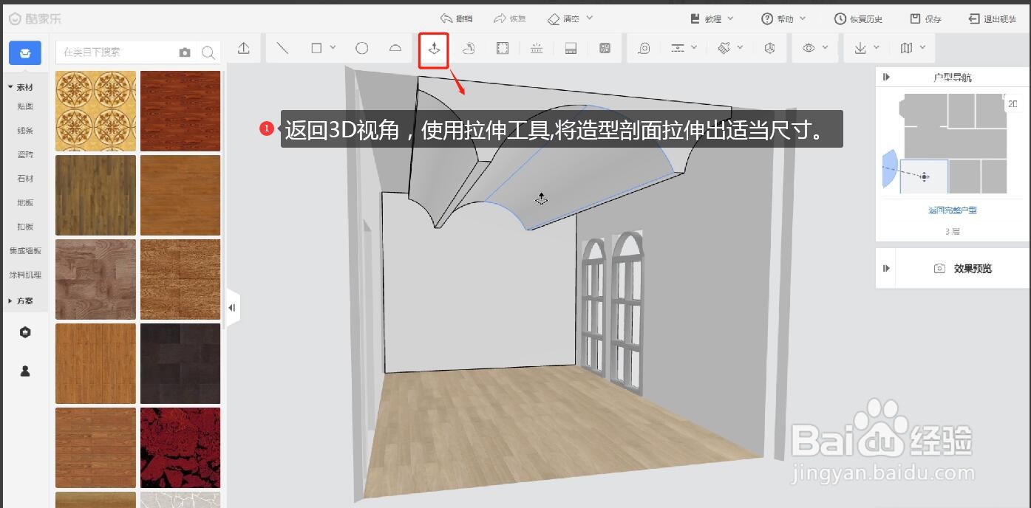Expand the map view dropdown

click(x=923, y=48)
